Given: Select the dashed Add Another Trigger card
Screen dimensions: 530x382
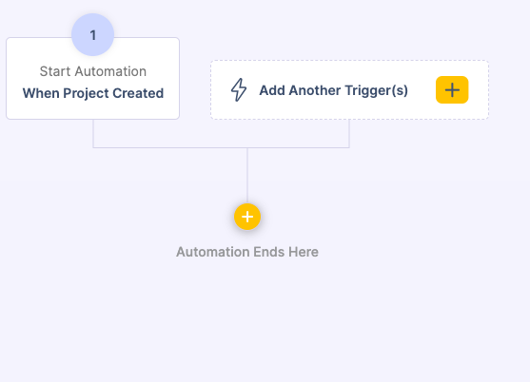Looking at the screenshot, I should point(349,89).
